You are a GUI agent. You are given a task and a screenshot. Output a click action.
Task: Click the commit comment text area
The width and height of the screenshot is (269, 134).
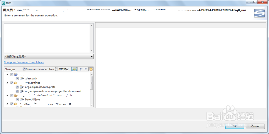pyautogui.click(x=47, y=38)
